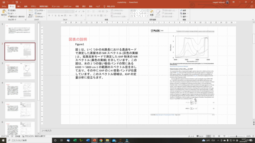Screen dimensions: 255x143
Task: Justify text alignment
Action: tap(98, 15)
